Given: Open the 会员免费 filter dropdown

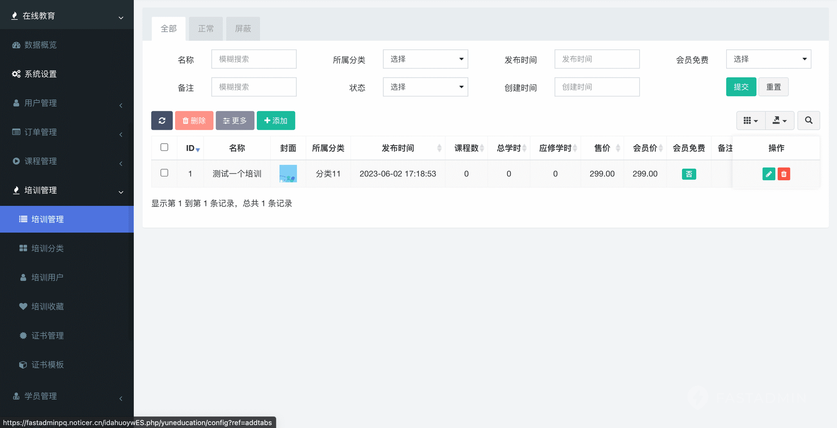Looking at the screenshot, I should pyautogui.click(x=768, y=59).
